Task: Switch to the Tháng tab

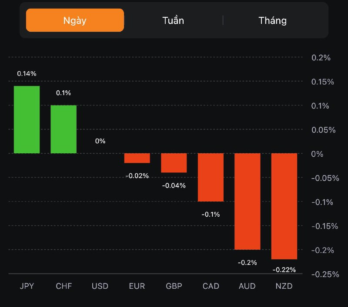Action: [x=272, y=20]
